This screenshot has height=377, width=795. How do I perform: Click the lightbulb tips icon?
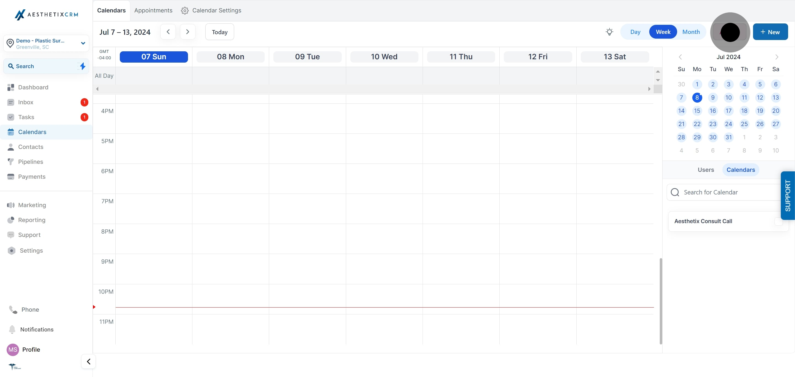pos(609,32)
